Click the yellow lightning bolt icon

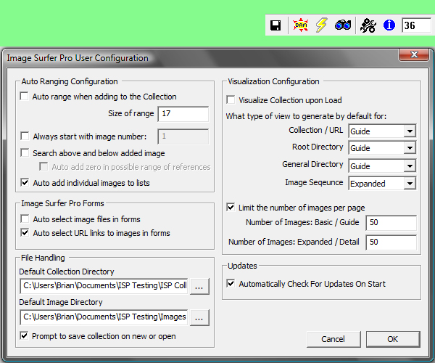pos(321,25)
